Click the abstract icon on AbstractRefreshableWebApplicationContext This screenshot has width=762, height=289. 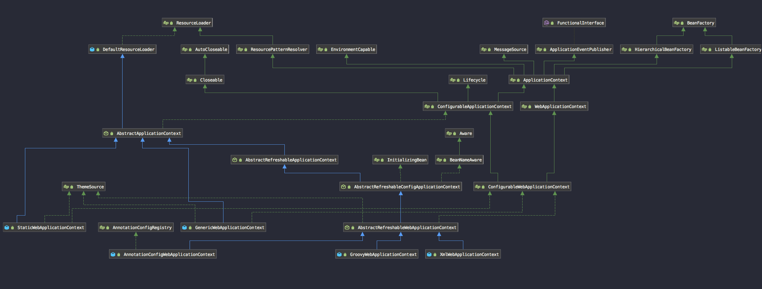[x=347, y=227]
